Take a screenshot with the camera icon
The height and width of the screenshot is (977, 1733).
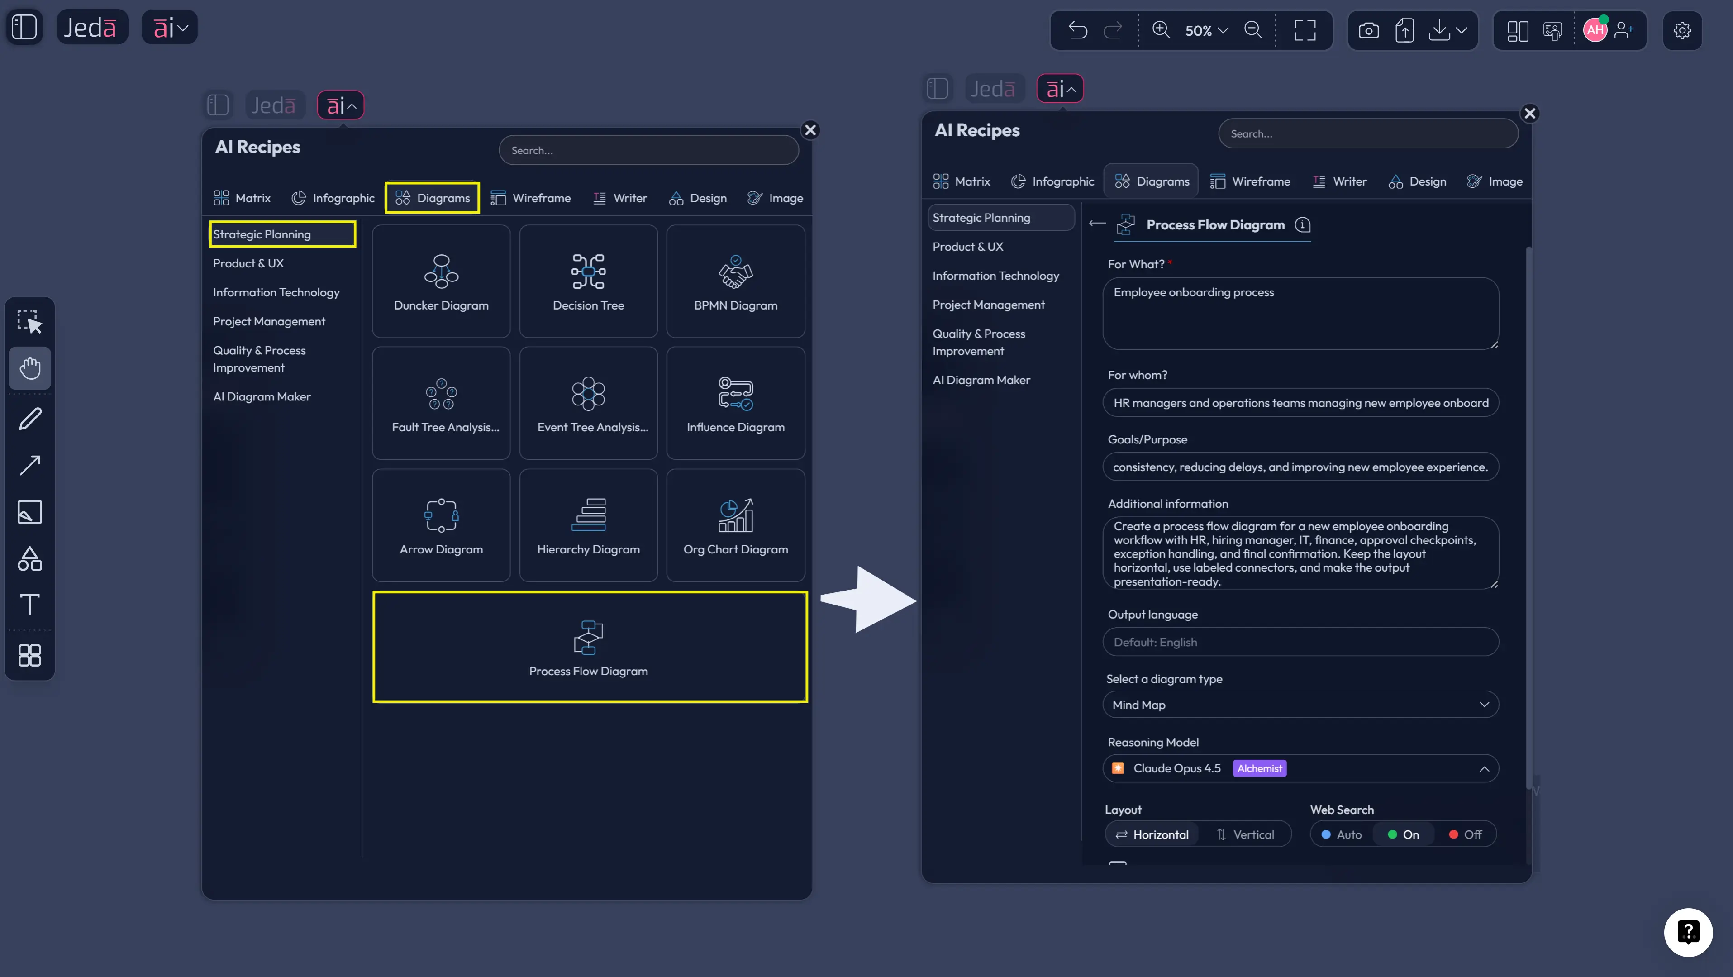click(x=1368, y=29)
